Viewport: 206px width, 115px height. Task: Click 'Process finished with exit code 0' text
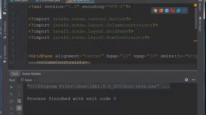[71, 99]
